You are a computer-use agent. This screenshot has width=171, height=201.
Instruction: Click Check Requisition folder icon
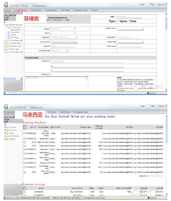pos(7,44)
